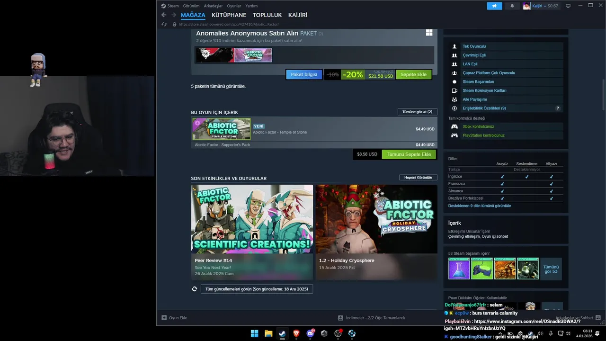
Task: Open the Kaijiri profile avatar
Action: click(x=526, y=6)
